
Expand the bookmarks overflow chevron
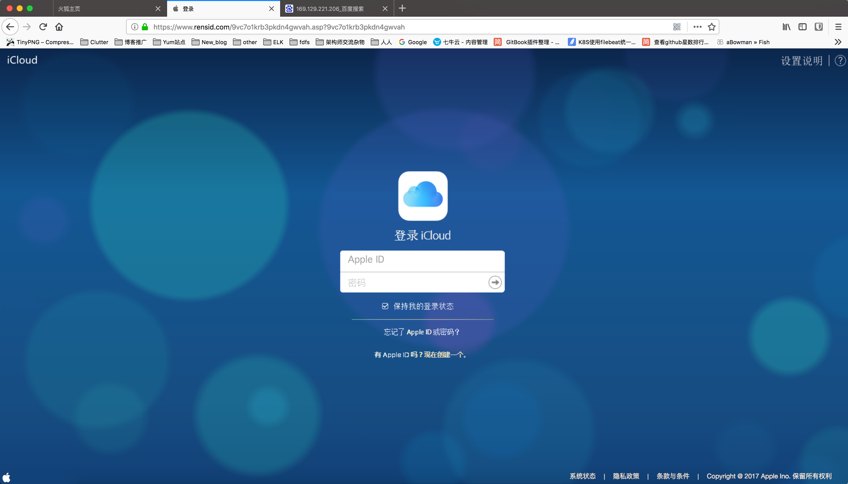click(838, 42)
